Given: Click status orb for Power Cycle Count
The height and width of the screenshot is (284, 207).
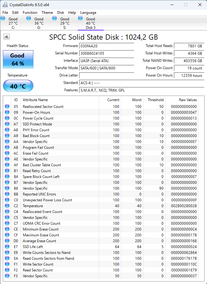Looking at the screenshot, I should (x=7, y=118).
